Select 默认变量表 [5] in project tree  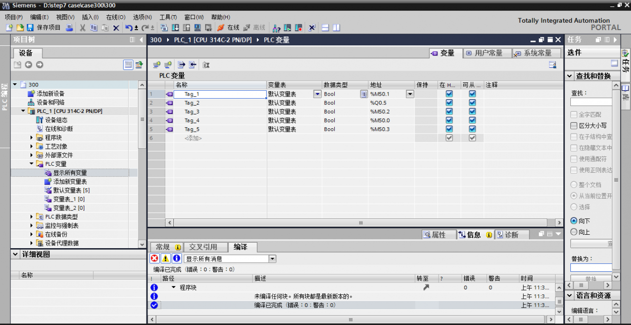point(71,190)
